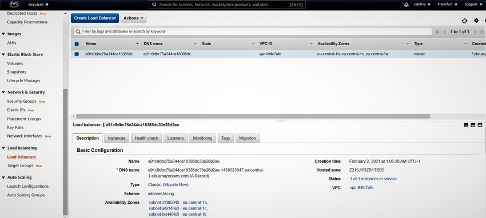Click horizontal scrollbar under the table
Viewport: 486px width, 218px height.
253,116
